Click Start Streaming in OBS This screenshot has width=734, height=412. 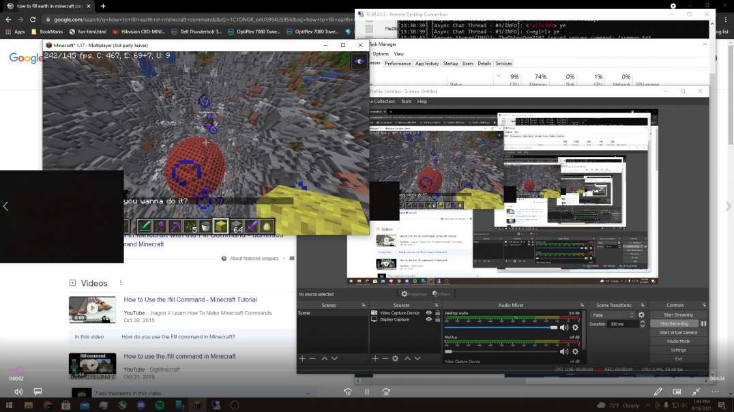(x=678, y=315)
